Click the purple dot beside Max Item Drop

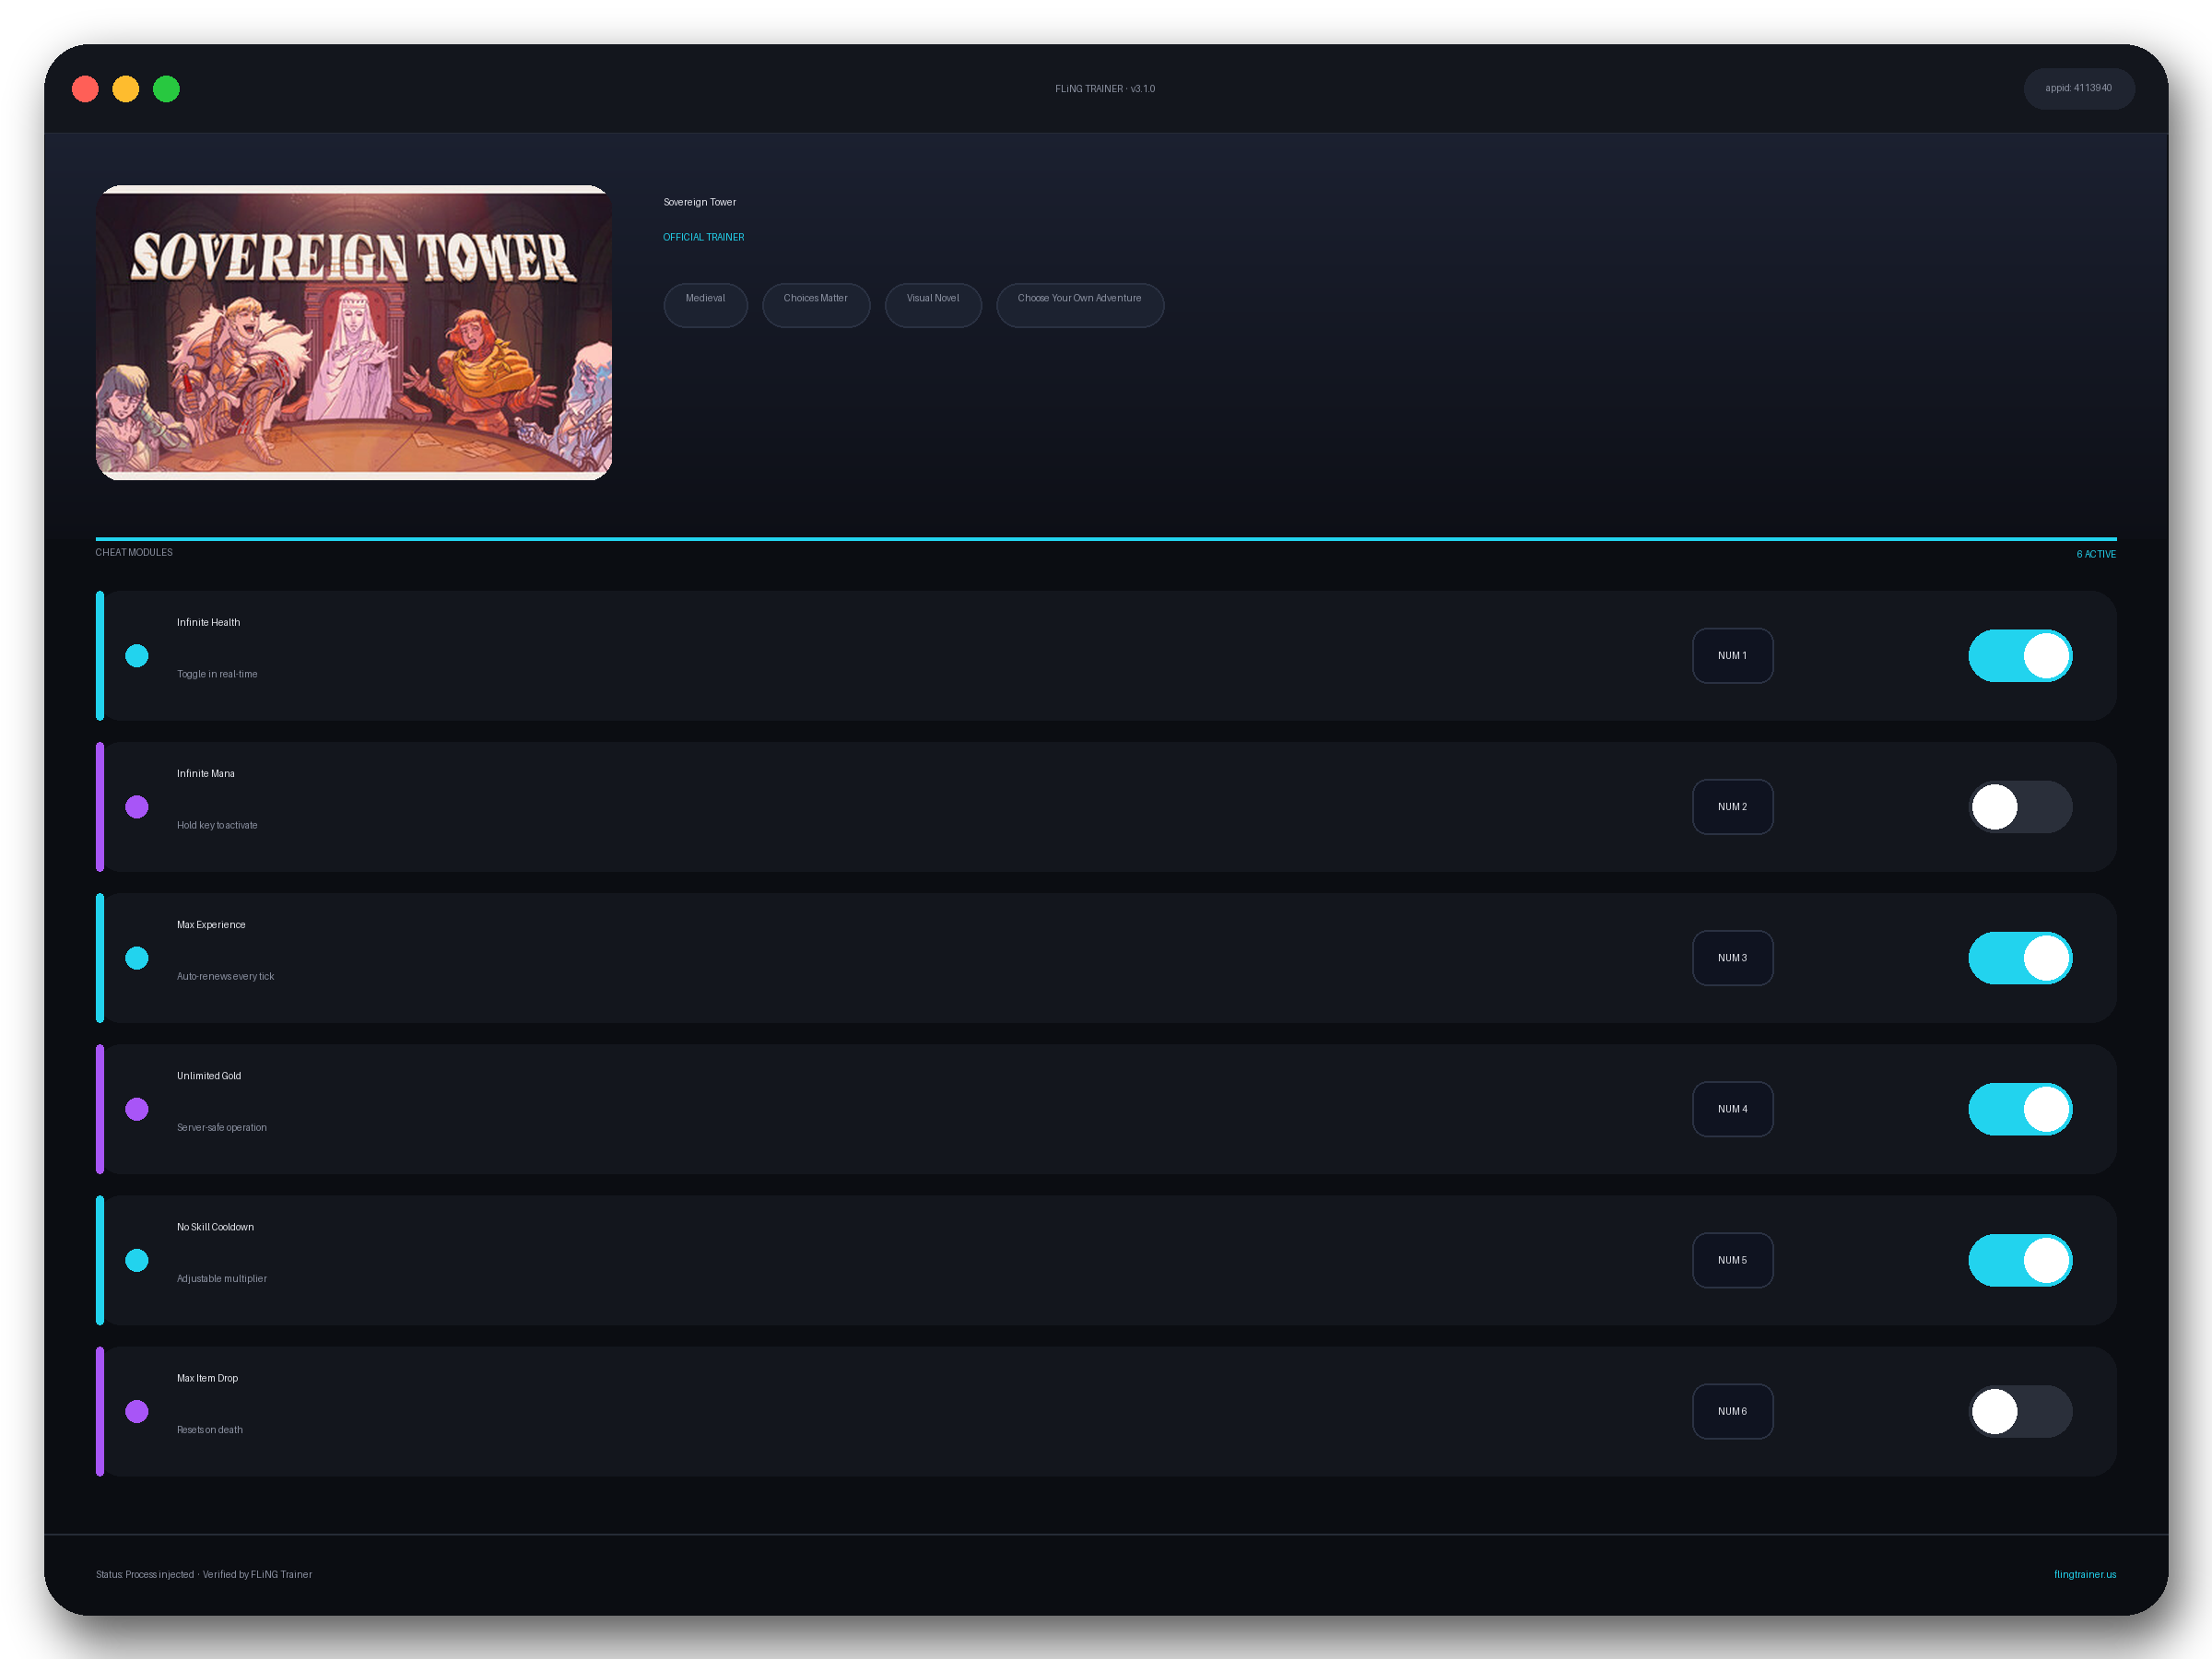(137, 1411)
